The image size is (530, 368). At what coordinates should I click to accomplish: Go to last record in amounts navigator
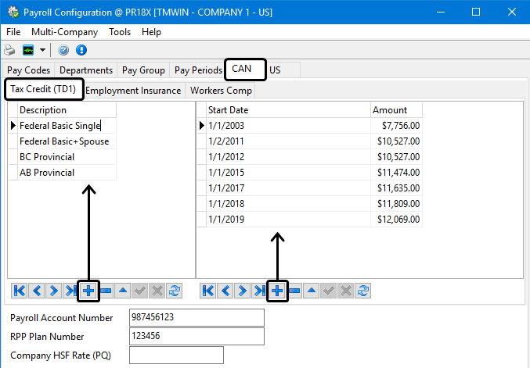coord(260,291)
